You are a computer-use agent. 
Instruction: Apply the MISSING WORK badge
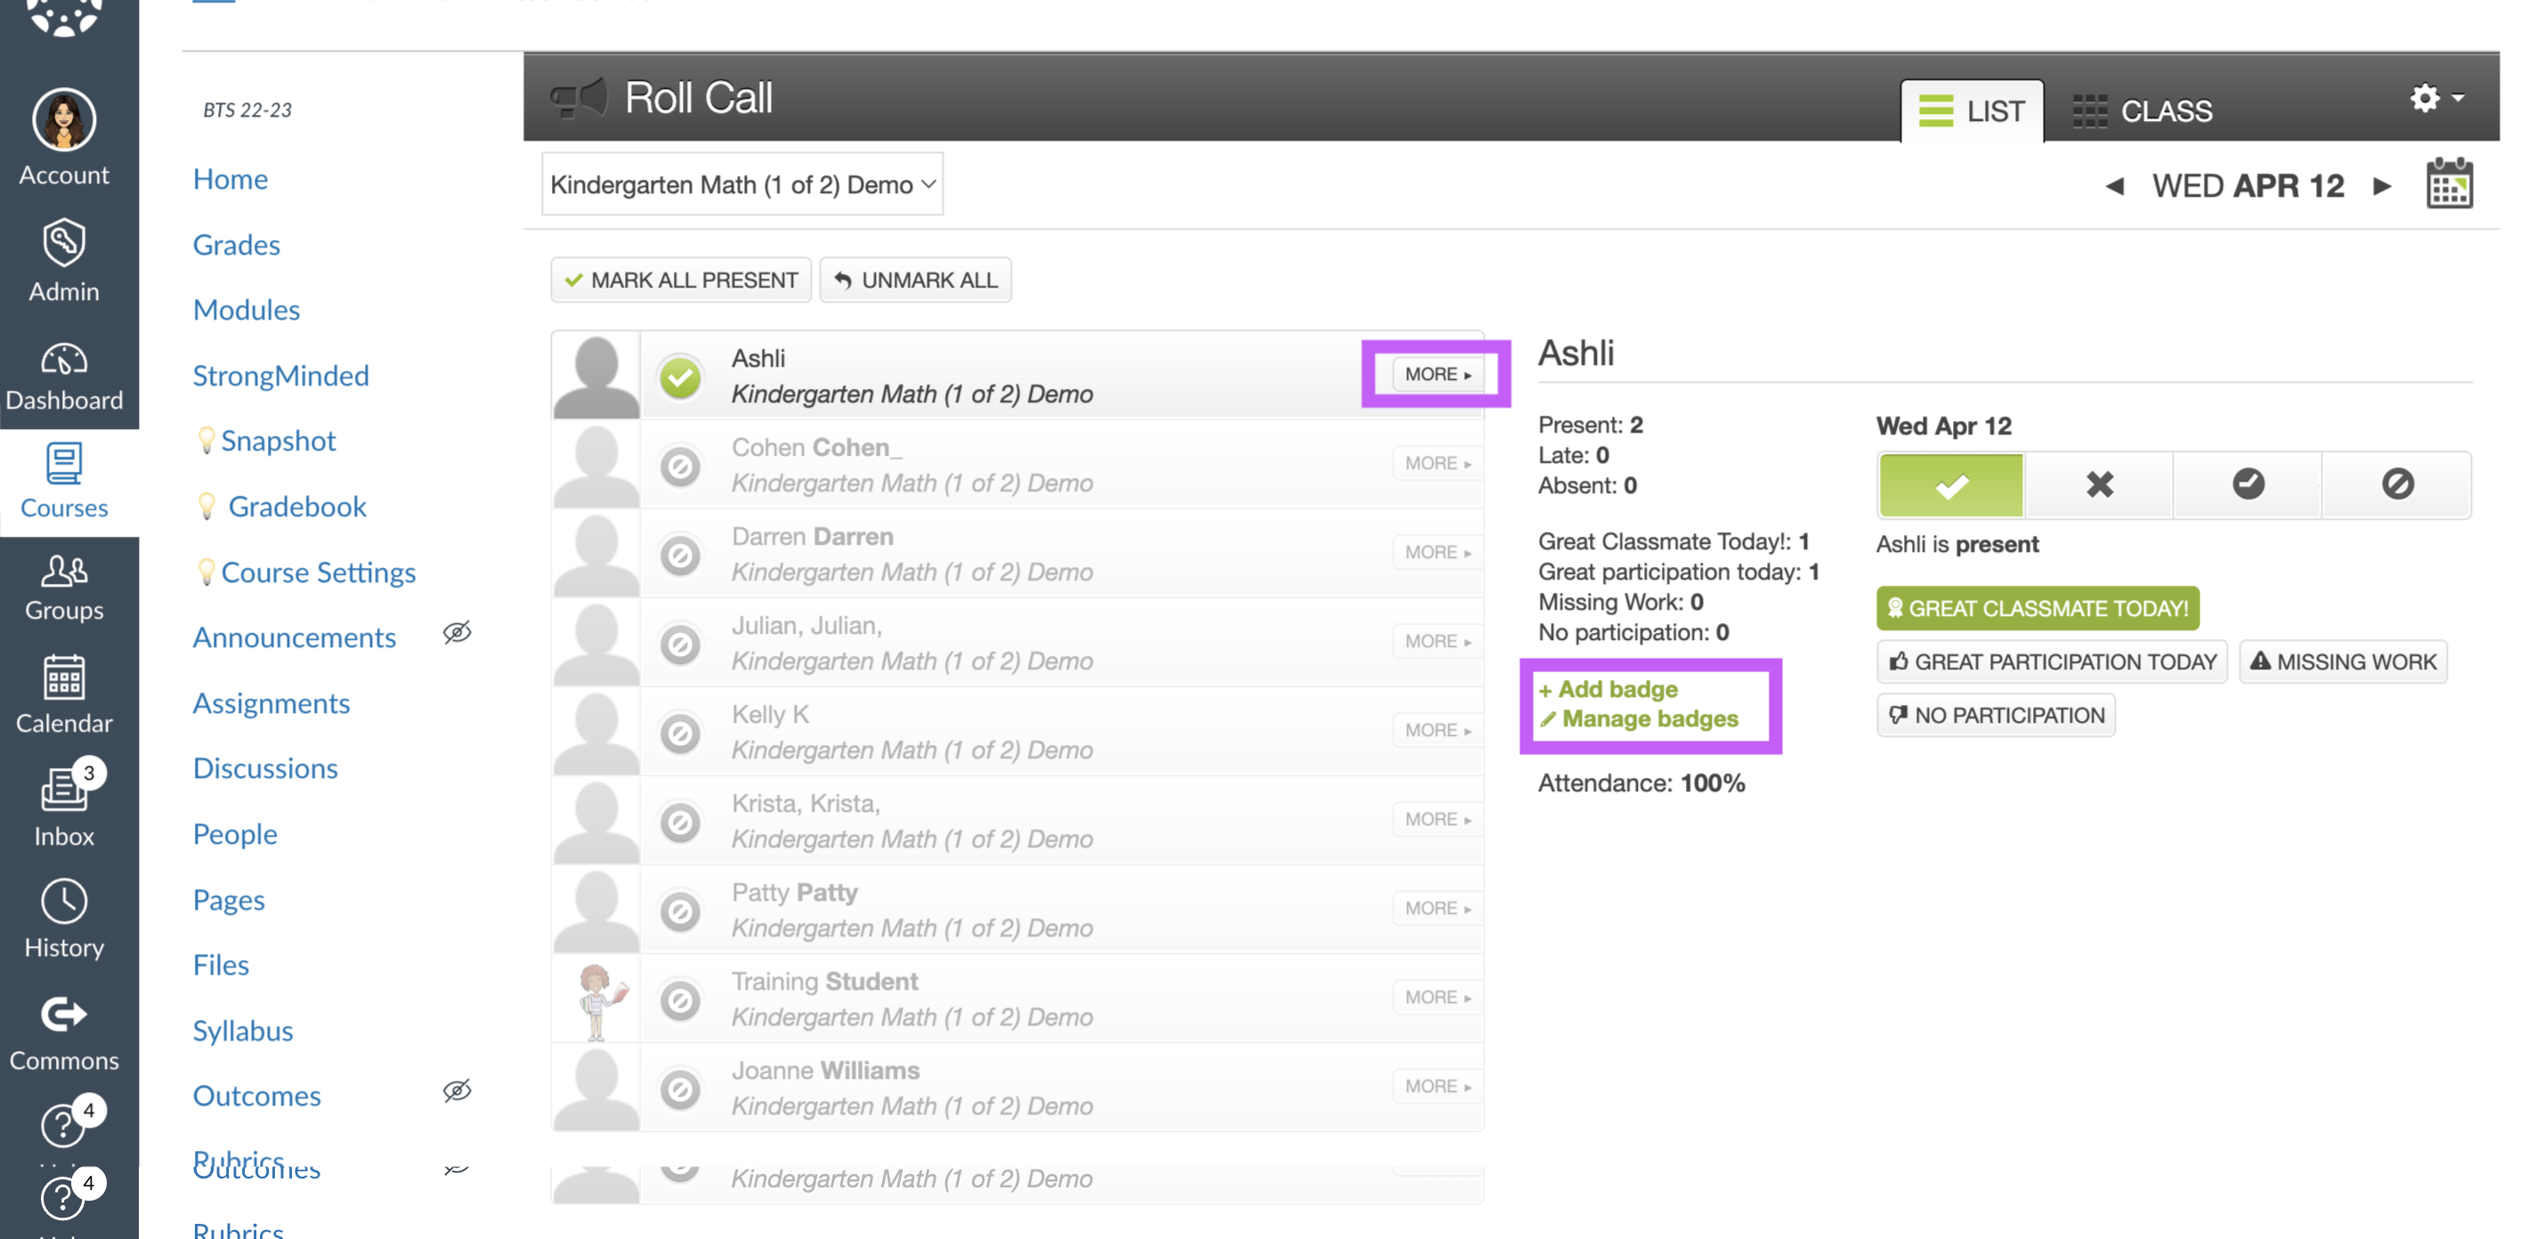[x=2342, y=660]
